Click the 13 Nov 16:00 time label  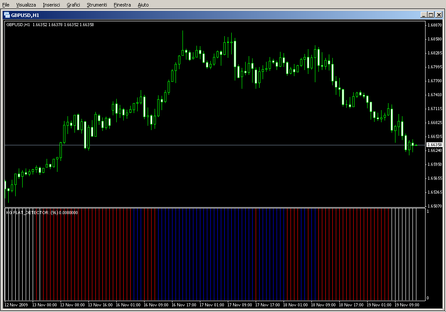tap(100, 305)
